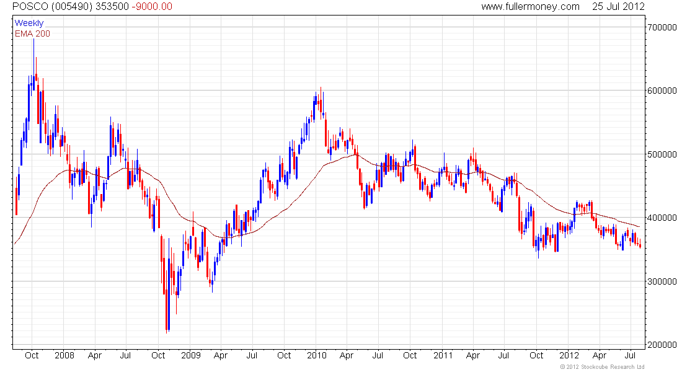This screenshot has height=372, width=682.
Task: Click the Apr label following 2012
Action: click(600, 355)
